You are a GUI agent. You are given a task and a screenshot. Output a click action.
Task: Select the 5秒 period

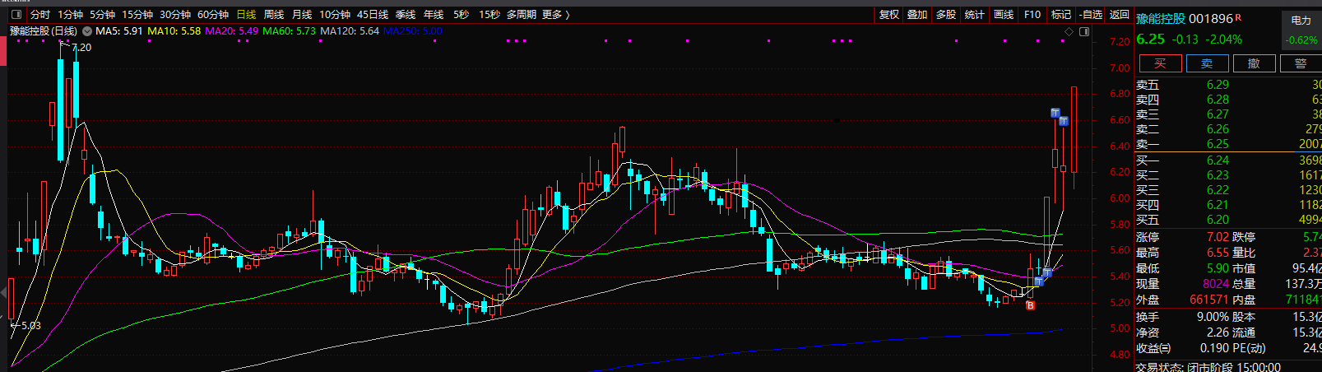point(461,15)
